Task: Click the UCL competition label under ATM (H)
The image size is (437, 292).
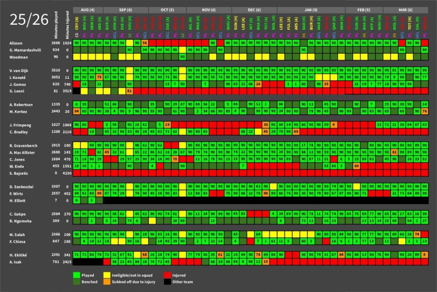Action: click(x=114, y=35)
